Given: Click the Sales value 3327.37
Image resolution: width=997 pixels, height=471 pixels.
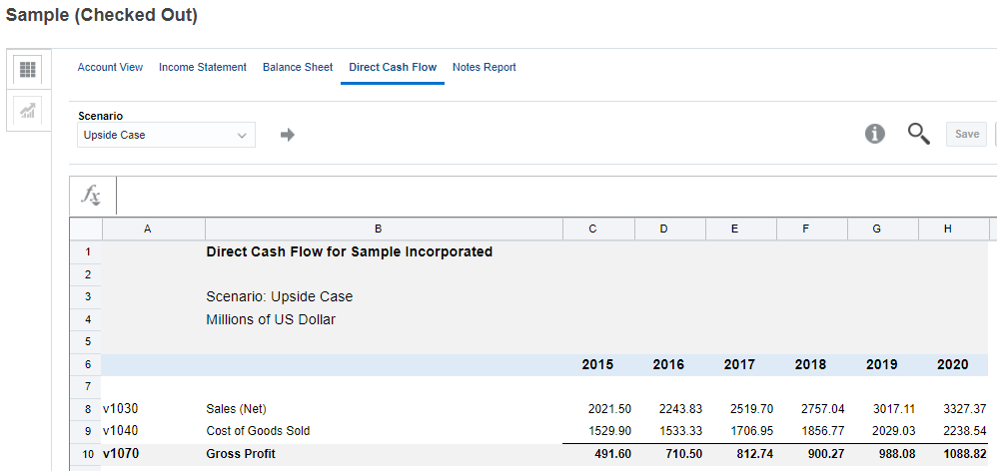Looking at the screenshot, I should point(954,409).
